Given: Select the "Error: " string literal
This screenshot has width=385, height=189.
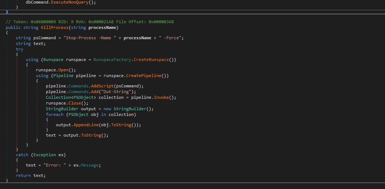Looking at the screenshot, I should pyautogui.click(x=54, y=165).
